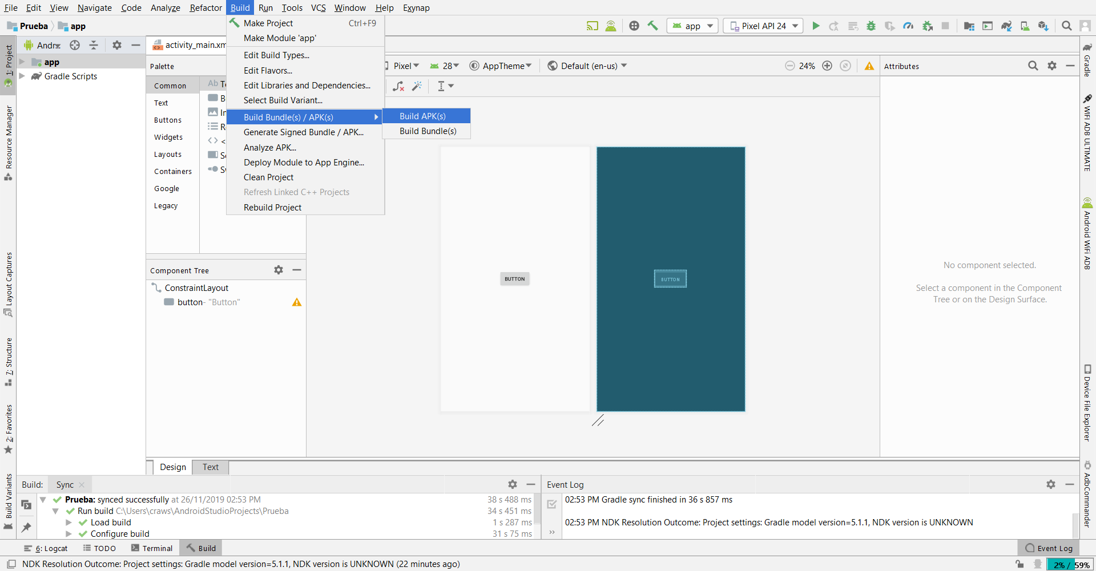1096x571 pixels.
Task: Select Build Bundle(s) submenu item
Action: 426,131
